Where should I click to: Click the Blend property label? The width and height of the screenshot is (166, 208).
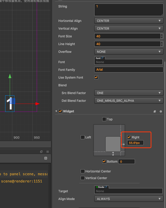pyautogui.click(x=62, y=85)
